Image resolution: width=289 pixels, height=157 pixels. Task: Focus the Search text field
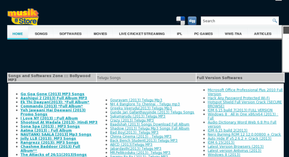(235, 21)
